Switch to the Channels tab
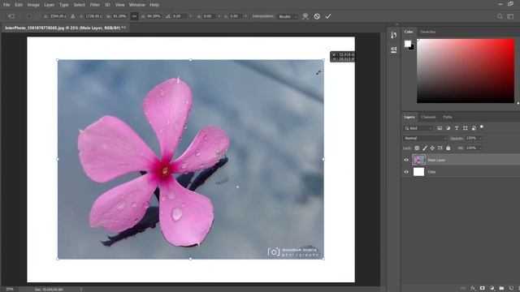 click(428, 117)
